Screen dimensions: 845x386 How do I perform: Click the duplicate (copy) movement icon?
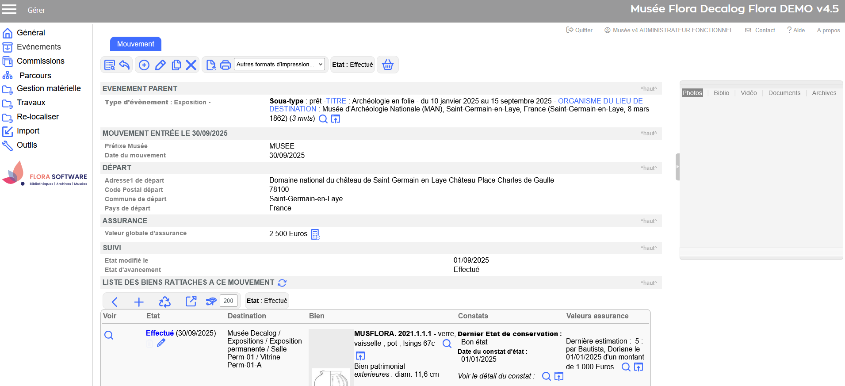pos(176,65)
